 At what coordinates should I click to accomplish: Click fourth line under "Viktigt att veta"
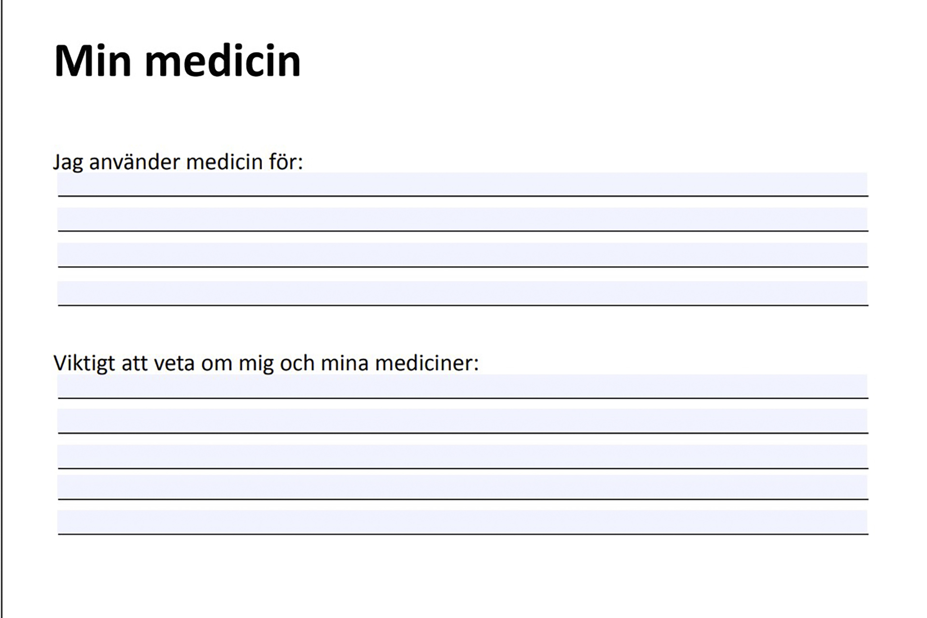pos(463,487)
